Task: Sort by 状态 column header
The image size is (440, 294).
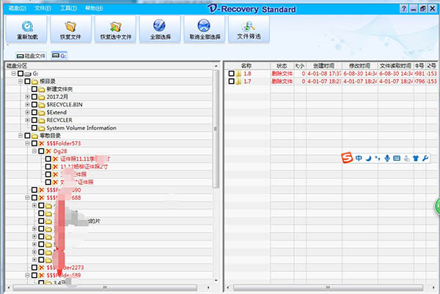Action: pyautogui.click(x=282, y=66)
